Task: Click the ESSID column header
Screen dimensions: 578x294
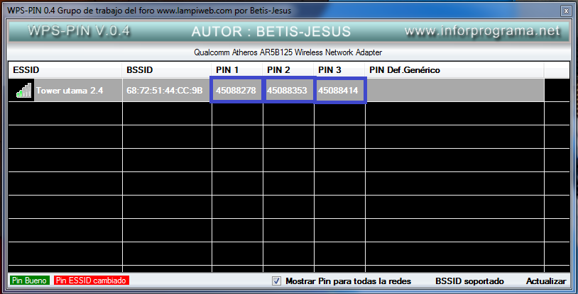Action: (x=65, y=70)
